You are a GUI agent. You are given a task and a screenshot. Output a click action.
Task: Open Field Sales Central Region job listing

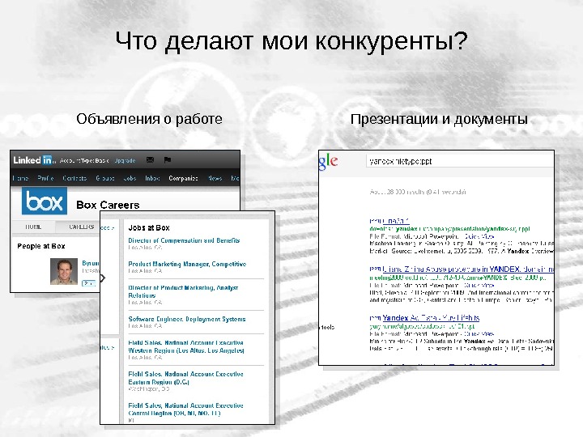(186, 409)
